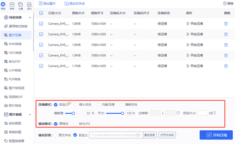235x144 pixels.
Task: Delete the fourth row, second 1.9MB file
Action: click(226, 55)
